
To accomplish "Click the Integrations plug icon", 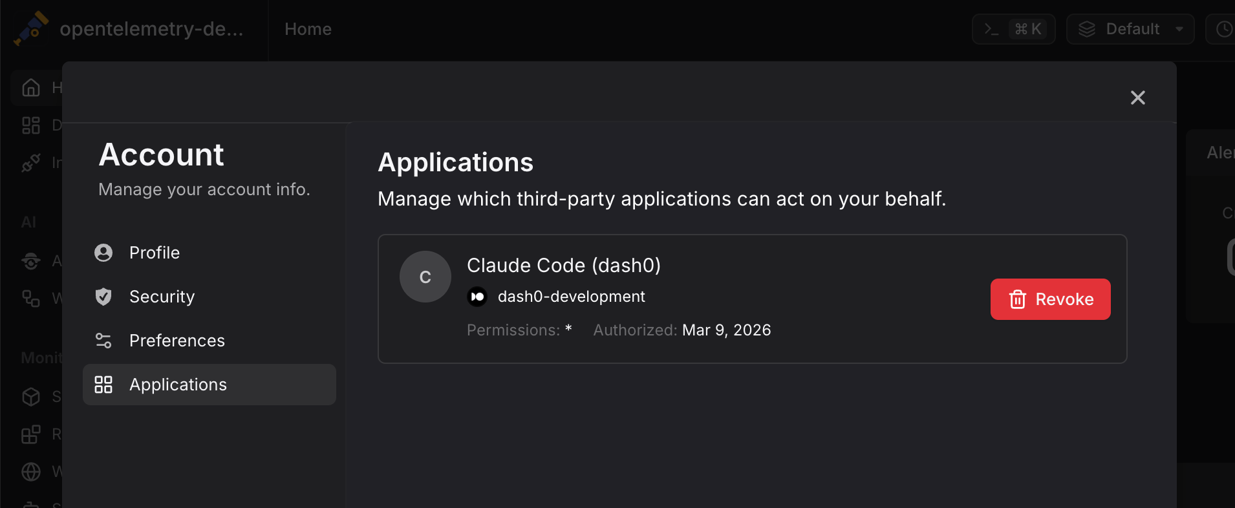I will [31, 162].
